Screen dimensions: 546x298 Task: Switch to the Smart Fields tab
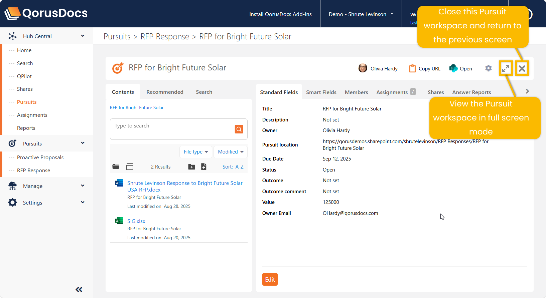pyautogui.click(x=321, y=92)
